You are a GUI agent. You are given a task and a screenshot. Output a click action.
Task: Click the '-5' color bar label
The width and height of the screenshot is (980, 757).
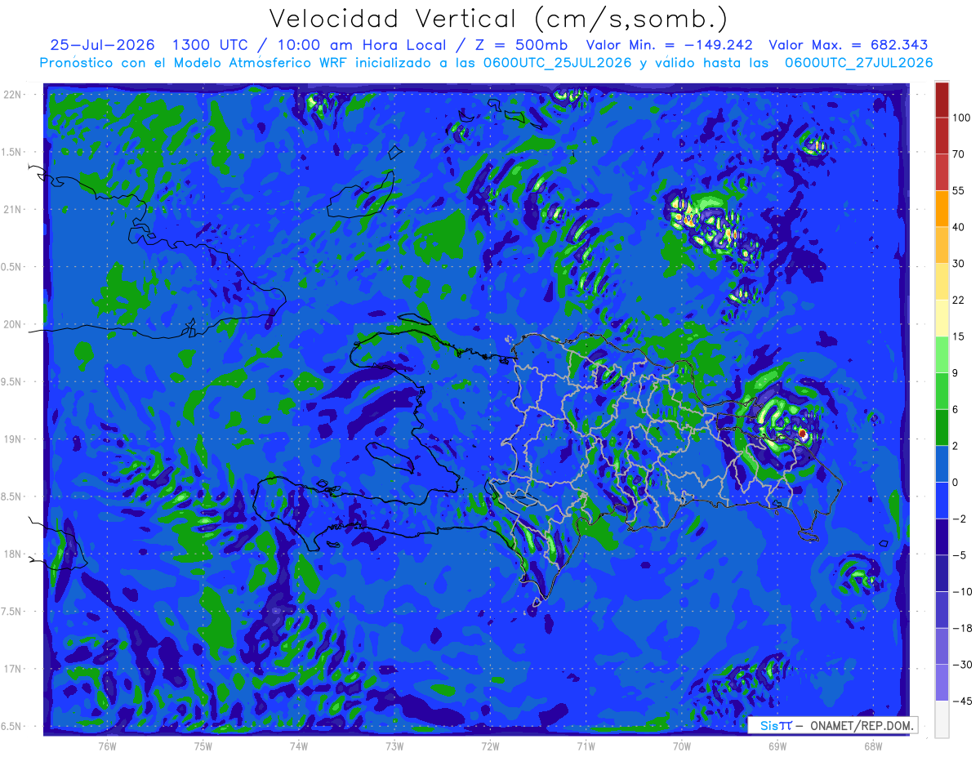click(959, 555)
